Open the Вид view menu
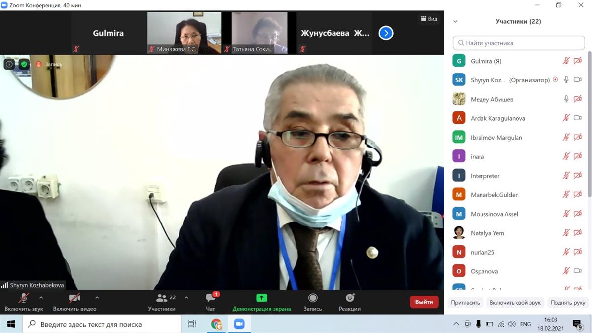This screenshot has height=333, width=592. [429, 19]
